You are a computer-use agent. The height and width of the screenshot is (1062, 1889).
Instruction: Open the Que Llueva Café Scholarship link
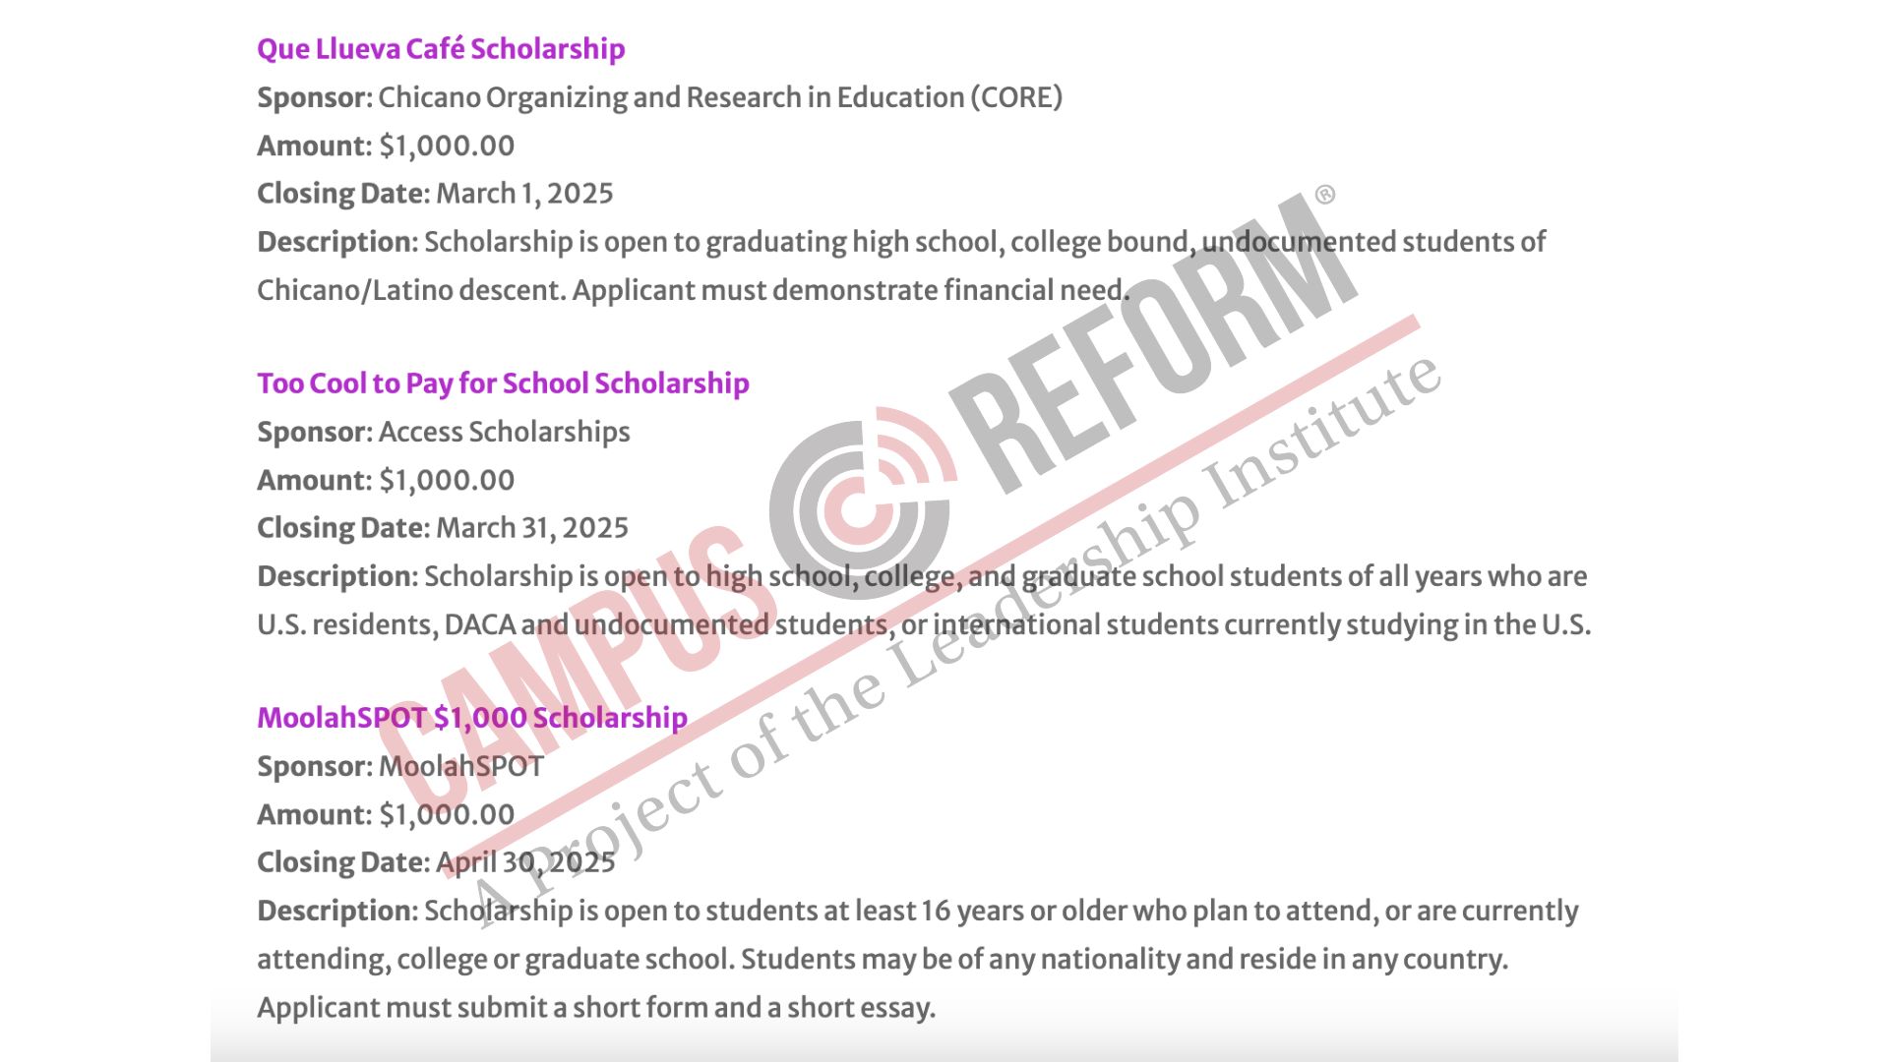pyautogui.click(x=441, y=49)
